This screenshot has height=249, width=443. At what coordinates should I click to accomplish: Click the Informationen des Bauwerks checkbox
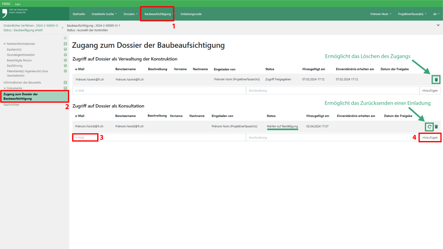tap(65, 82)
